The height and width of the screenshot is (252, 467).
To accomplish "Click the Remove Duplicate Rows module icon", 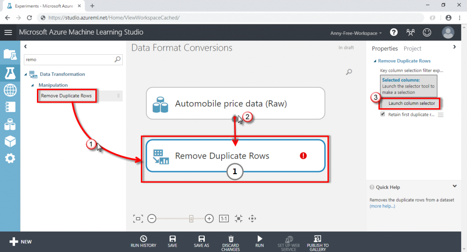I will tap(161, 157).
